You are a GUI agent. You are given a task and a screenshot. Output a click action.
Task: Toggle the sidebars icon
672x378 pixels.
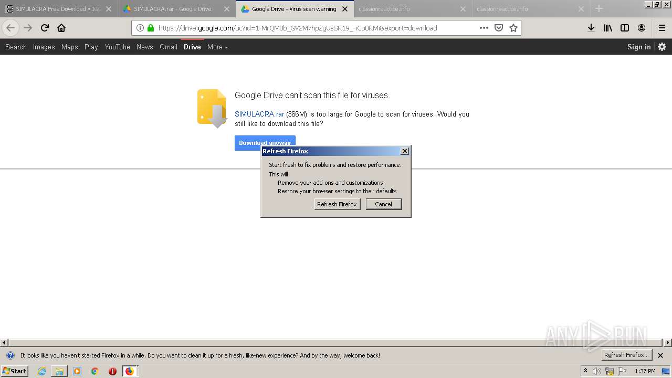pos(625,28)
